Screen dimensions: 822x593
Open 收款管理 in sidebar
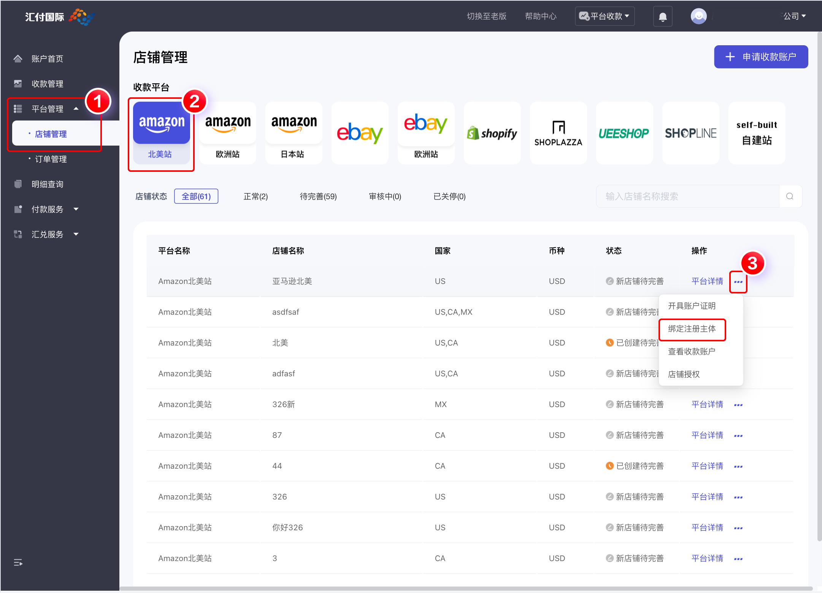tap(48, 84)
